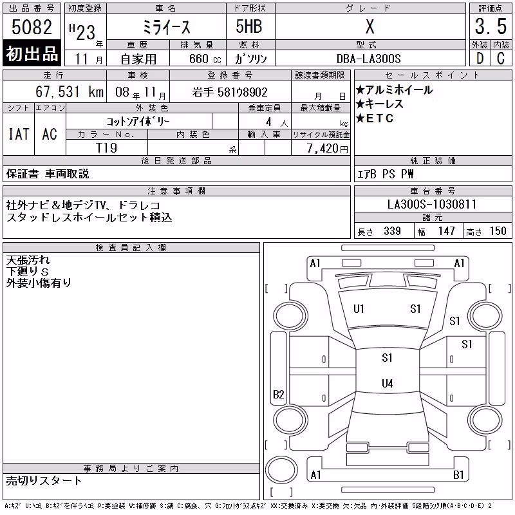
Task: Select car name ミライース
Action: 167,27
